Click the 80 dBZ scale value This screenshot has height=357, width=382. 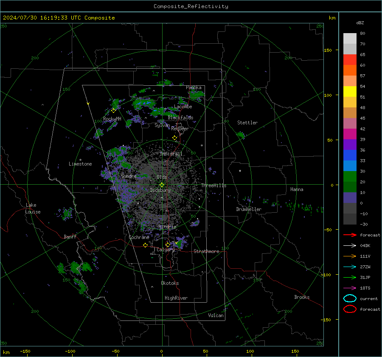click(362, 34)
